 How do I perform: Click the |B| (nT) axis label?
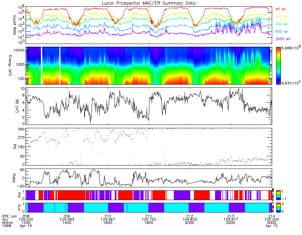click(17, 106)
